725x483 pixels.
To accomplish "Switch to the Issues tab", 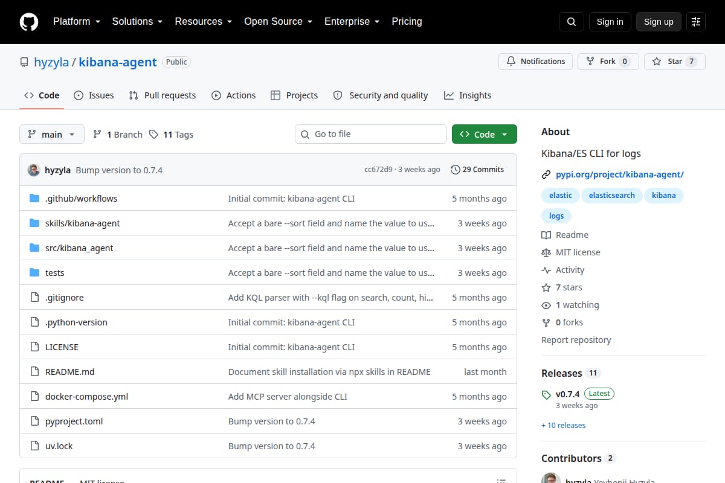I will 94,95.
